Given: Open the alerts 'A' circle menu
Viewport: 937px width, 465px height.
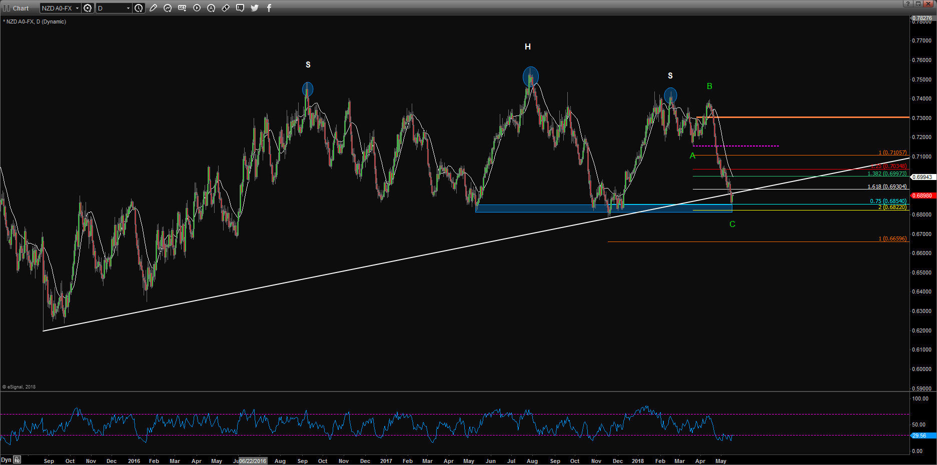Looking at the screenshot, I should click(x=211, y=8).
